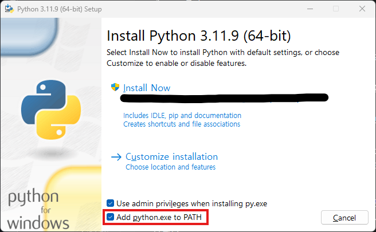Toggle Add python.exe to PATH checkbox
This screenshot has height=232, width=376.
110,217
